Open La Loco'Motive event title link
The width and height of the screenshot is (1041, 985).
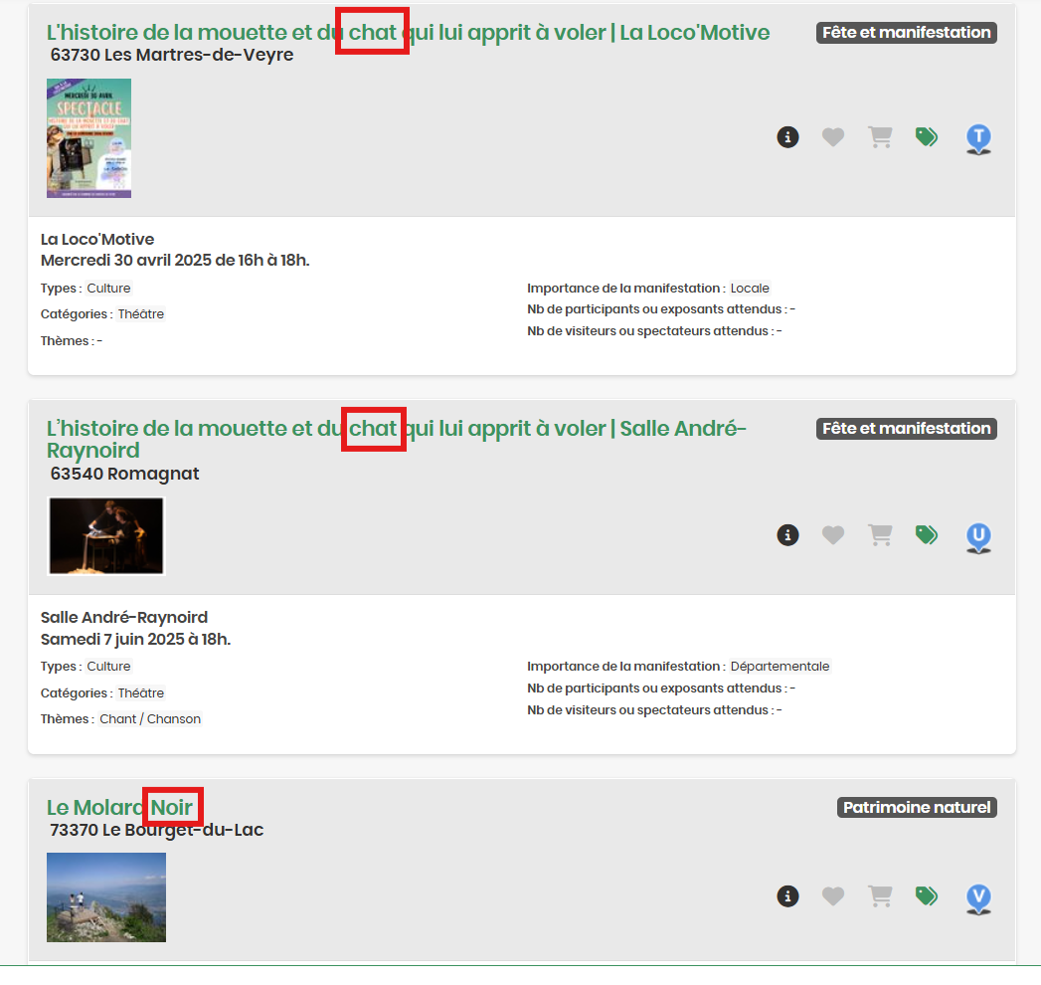(408, 32)
